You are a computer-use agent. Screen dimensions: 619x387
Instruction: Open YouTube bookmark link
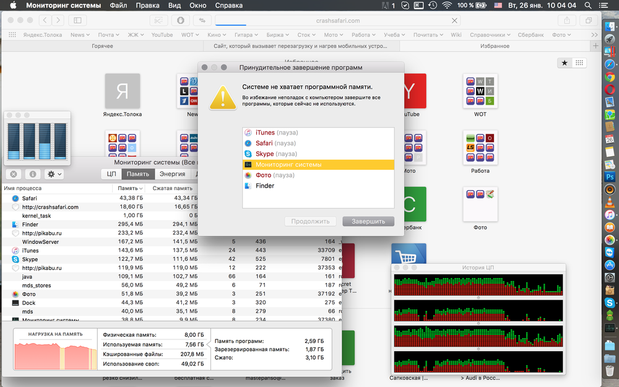click(x=162, y=35)
